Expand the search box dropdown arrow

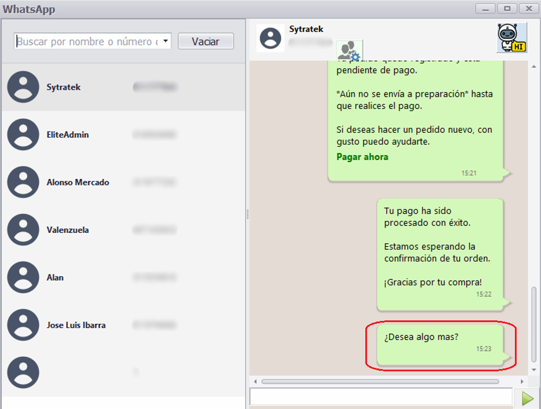click(x=166, y=42)
